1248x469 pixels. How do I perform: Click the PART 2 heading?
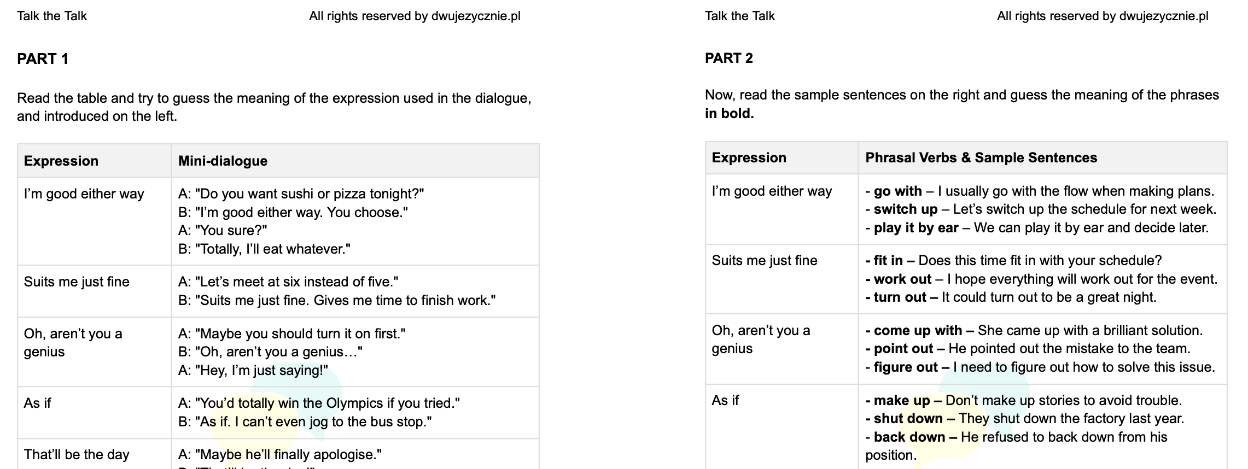(728, 58)
